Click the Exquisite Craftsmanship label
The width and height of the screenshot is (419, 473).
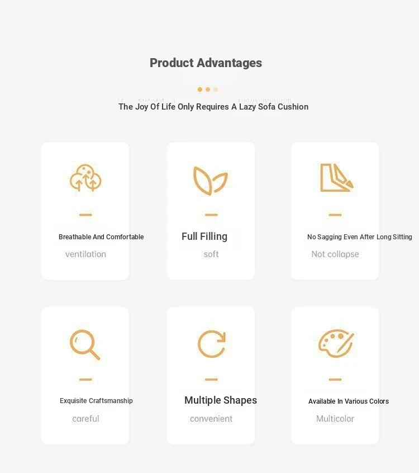pyautogui.click(x=96, y=401)
